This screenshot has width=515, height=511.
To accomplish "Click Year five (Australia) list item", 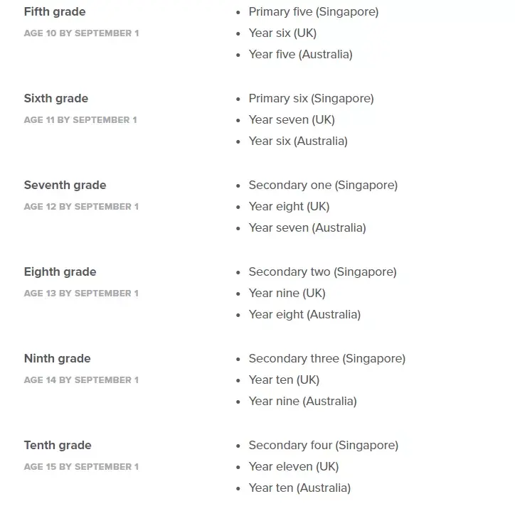I will tap(300, 54).
